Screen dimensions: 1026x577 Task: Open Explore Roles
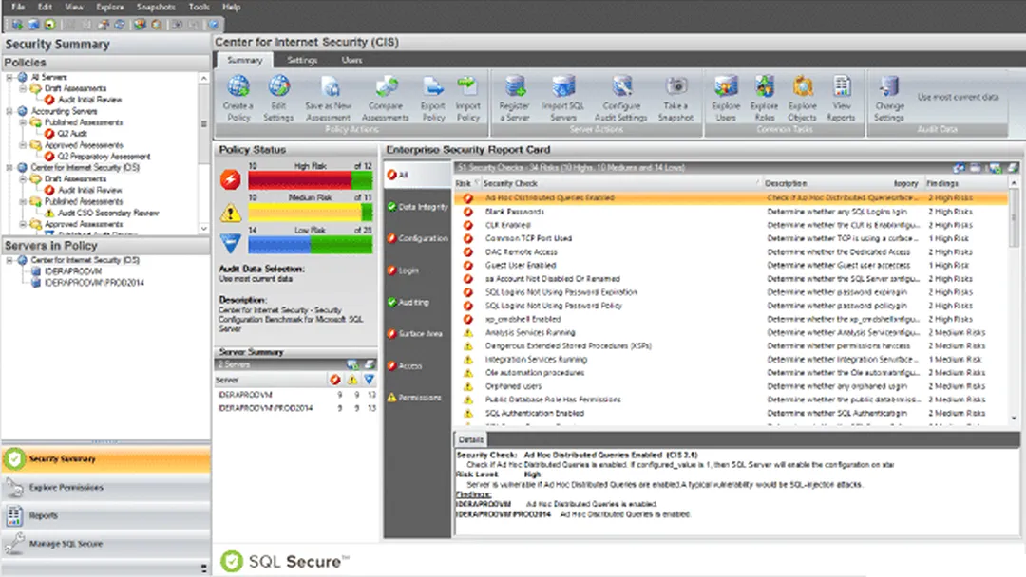[764, 98]
